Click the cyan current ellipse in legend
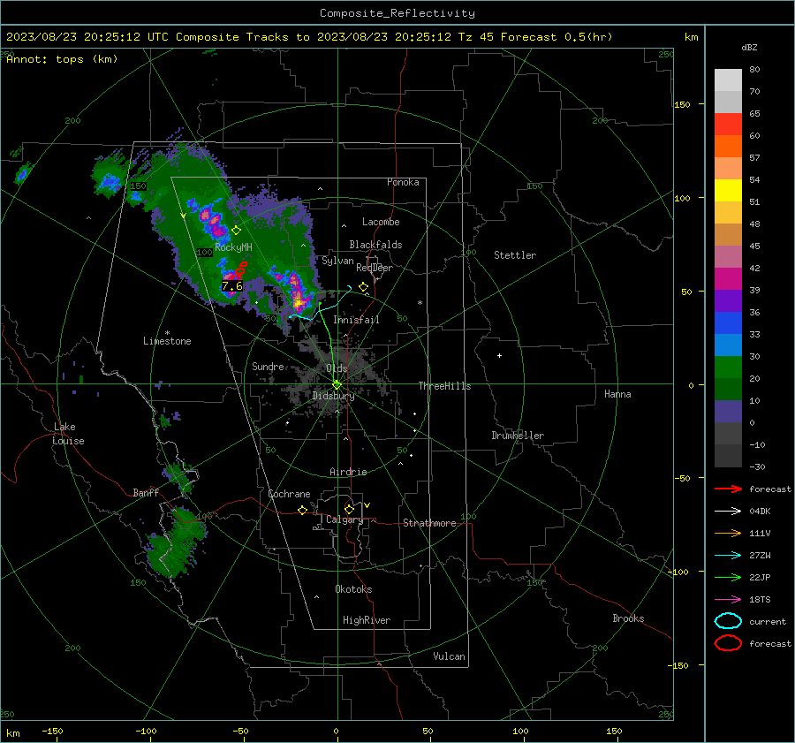Viewport: 795px width, 743px height. pos(728,621)
